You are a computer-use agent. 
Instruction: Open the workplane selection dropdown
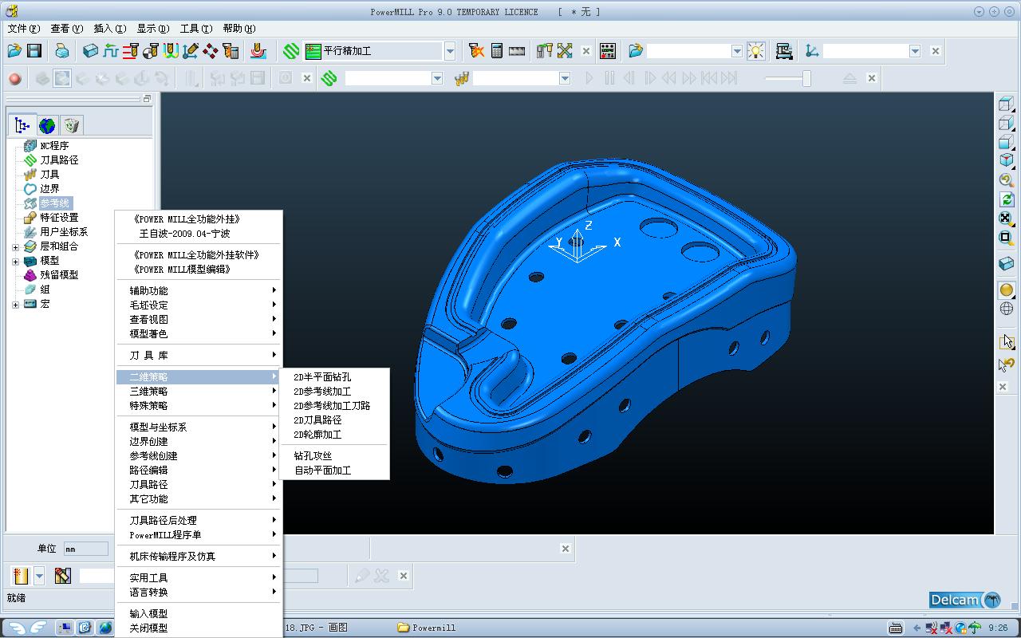(915, 51)
